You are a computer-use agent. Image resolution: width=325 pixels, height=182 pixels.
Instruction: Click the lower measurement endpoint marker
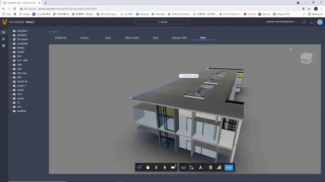[x=131, y=98]
